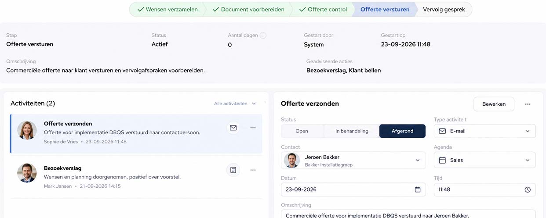Click the Tijd field 11:48
Screen dimensions: 546x218
pyautogui.click(x=484, y=189)
